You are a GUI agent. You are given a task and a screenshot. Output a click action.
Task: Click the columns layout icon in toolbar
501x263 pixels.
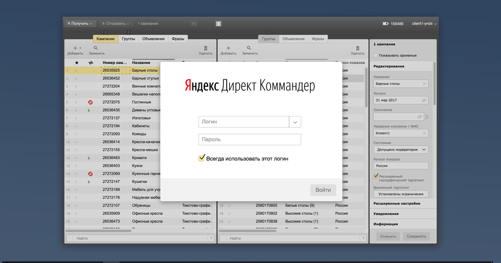click(x=218, y=24)
